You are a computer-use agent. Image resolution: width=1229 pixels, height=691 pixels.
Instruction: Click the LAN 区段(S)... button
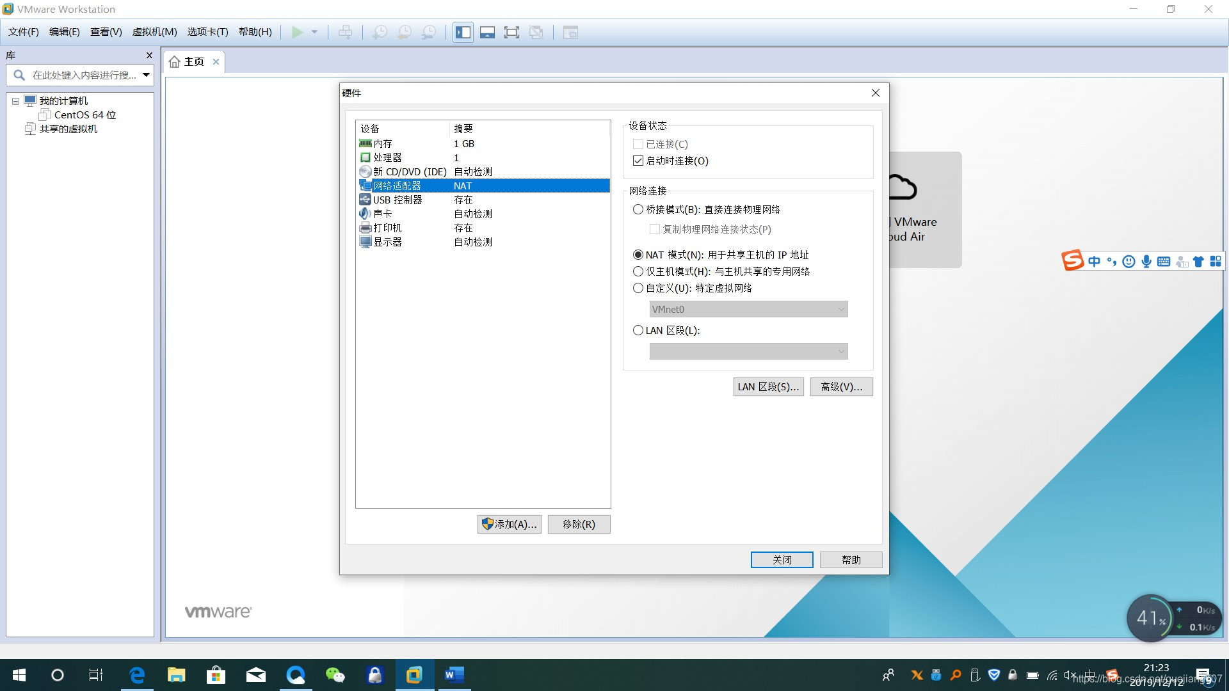(768, 387)
